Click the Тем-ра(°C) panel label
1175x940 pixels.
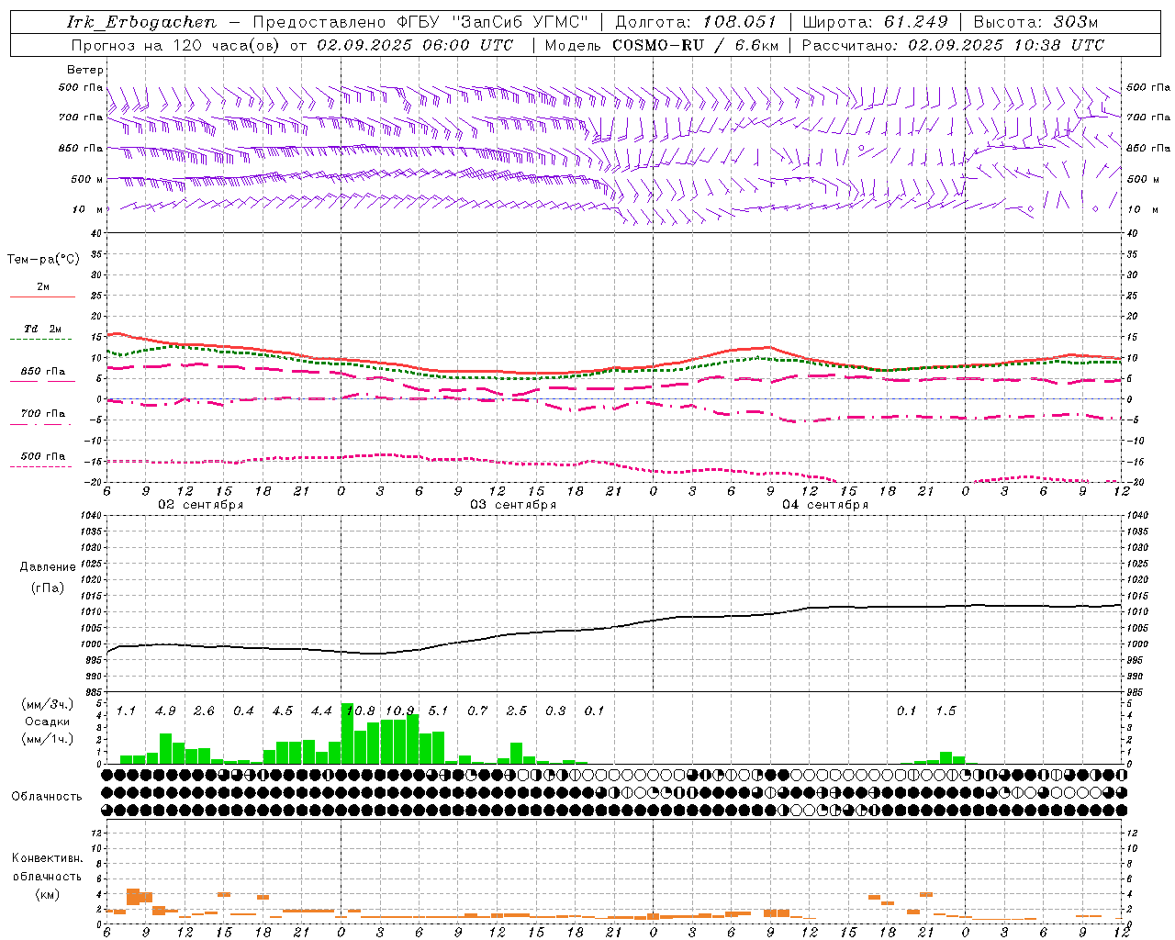pos(43,260)
